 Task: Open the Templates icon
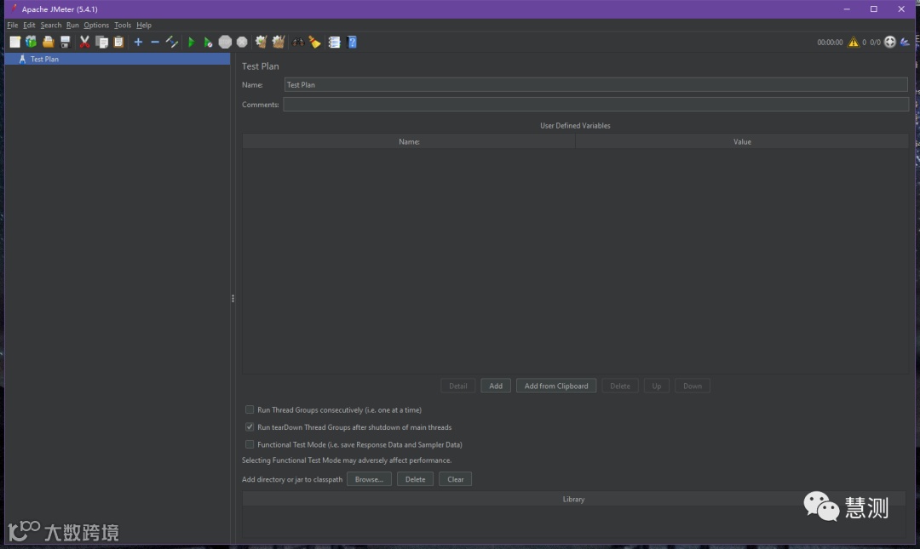point(32,43)
